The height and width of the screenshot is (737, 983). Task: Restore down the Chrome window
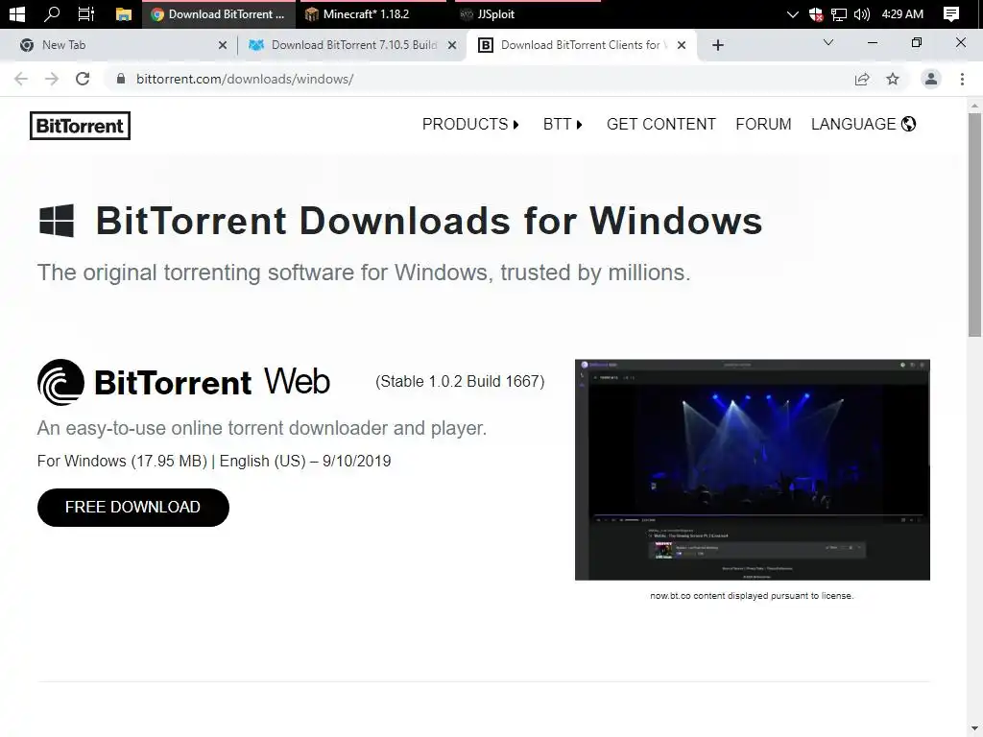[x=917, y=42]
